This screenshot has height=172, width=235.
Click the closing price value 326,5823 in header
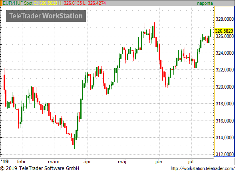[x=48, y=3]
